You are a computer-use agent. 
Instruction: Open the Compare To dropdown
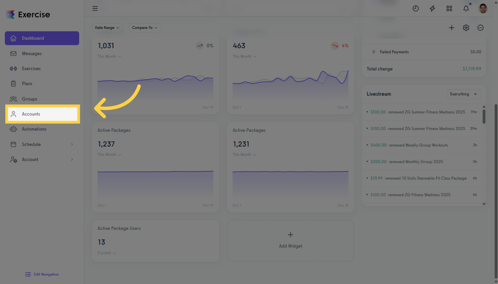(x=145, y=27)
